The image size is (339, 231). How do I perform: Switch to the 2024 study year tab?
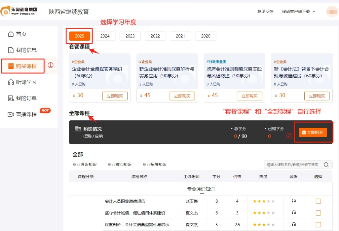tap(105, 36)
